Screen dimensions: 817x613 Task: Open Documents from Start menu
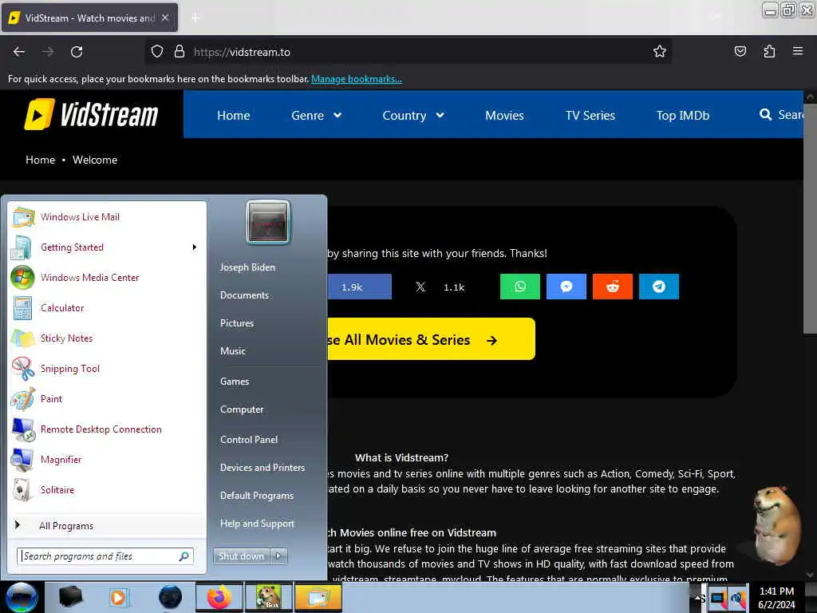coord(244,295)
